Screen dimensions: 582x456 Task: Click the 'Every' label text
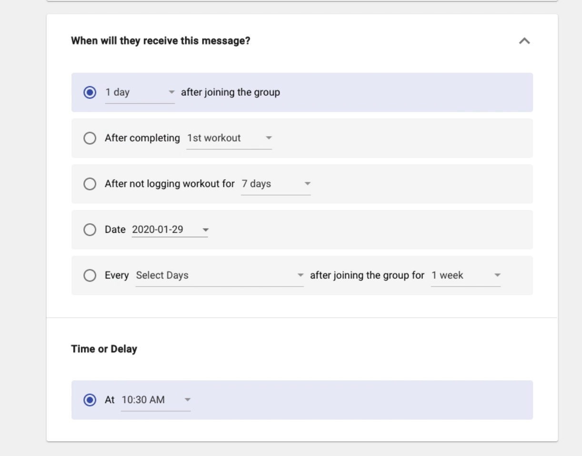pos(117,276)
